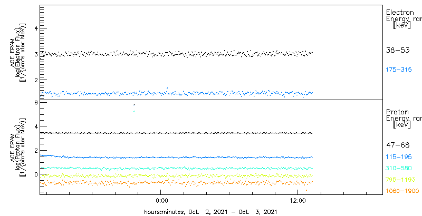The height and width of the screenshot is (216, 422).
Task: Click tick label 2 on proton flux axis
Action: coord(36,151)
